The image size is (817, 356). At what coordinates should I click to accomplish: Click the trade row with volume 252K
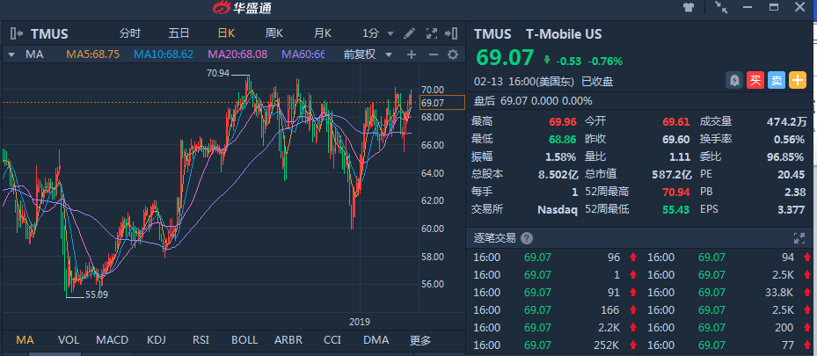[555, 345]
